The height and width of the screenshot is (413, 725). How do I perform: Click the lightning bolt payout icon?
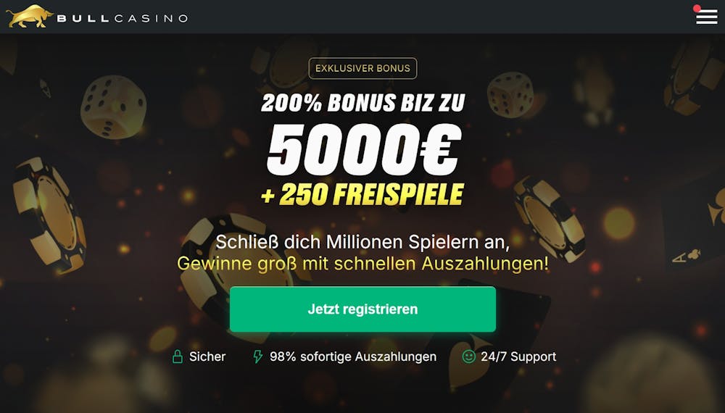[257, 356]
